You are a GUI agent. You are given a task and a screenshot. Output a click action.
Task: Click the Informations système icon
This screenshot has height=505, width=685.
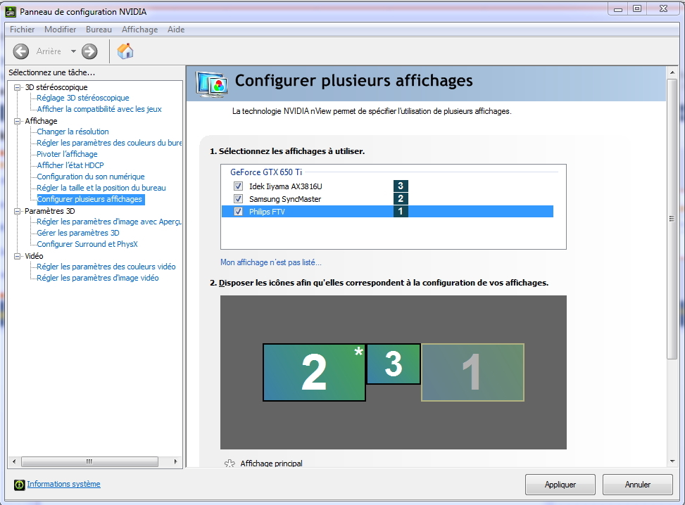coord(19,485)
